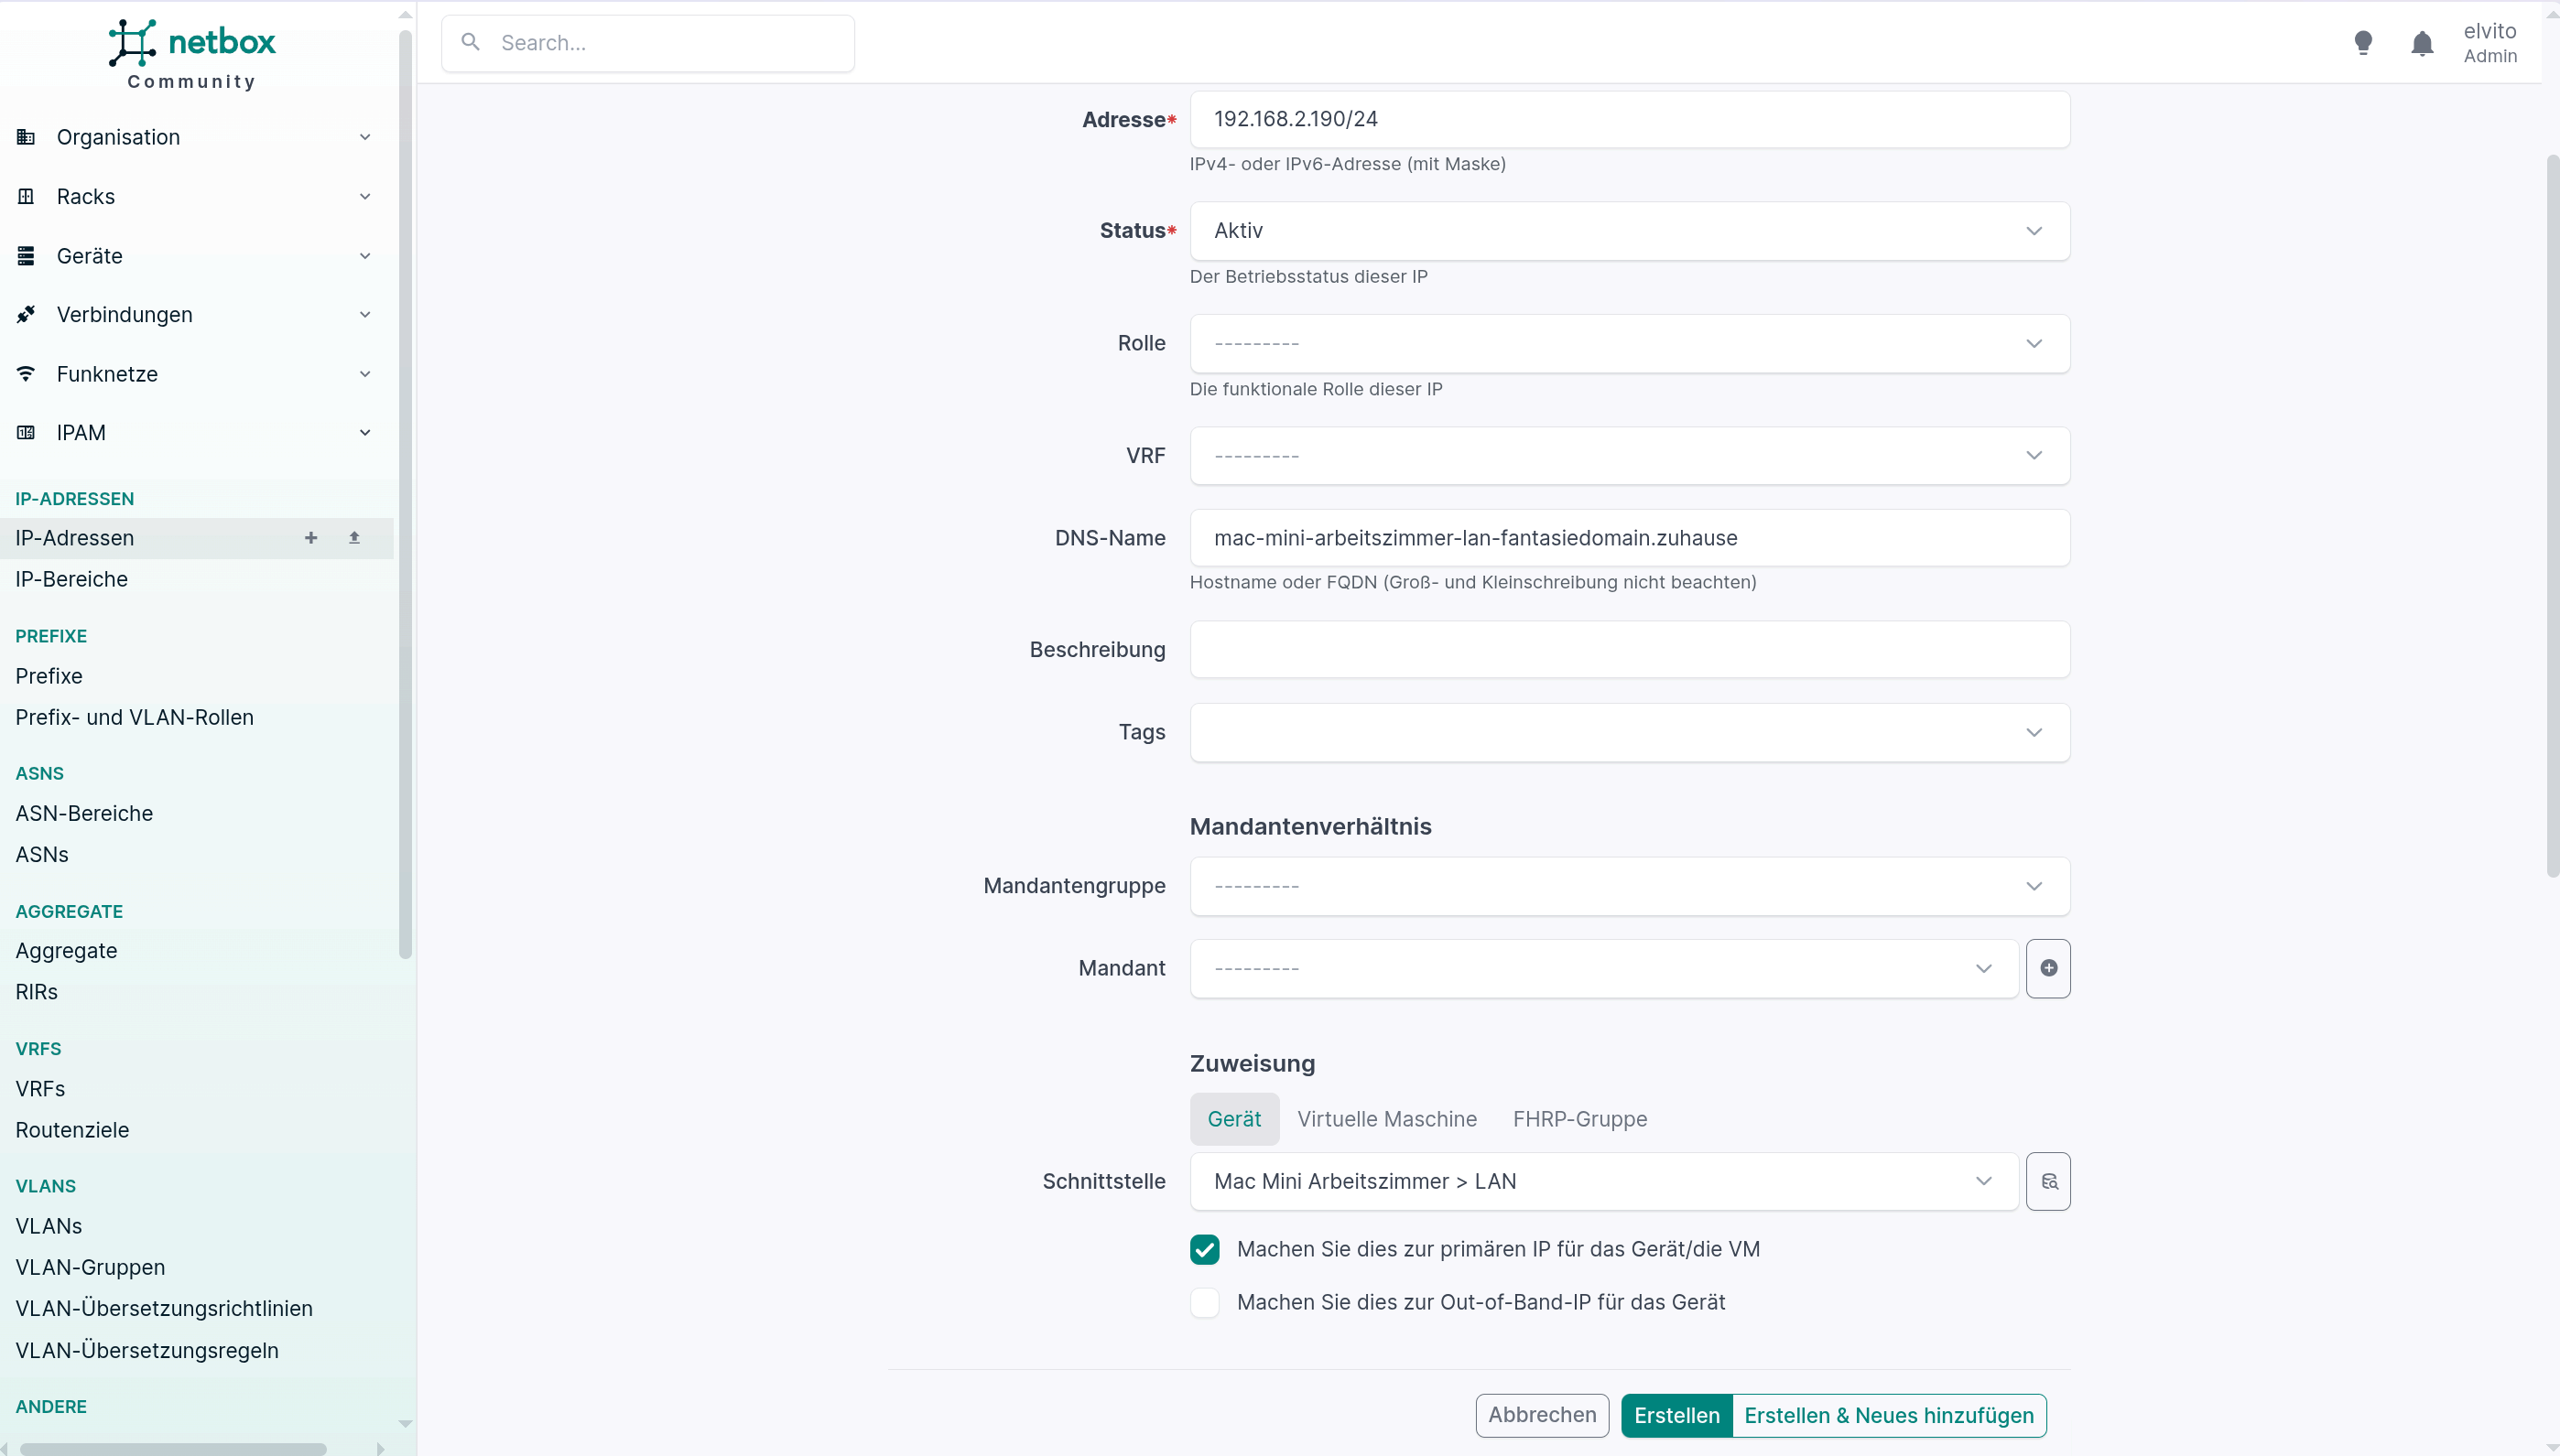This screenshot has height=1456, width=2560.
Task: Click the search magnifier icon
Action: 471,42
